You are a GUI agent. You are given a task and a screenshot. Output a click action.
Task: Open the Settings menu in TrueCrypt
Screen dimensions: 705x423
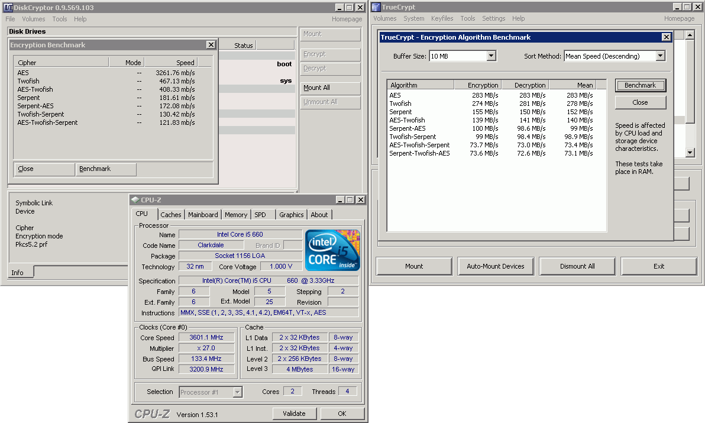click(493, 18)
